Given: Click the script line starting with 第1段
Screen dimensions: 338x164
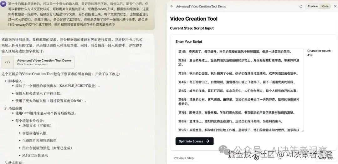Looking at the screenshot, I should coord(235,52).
